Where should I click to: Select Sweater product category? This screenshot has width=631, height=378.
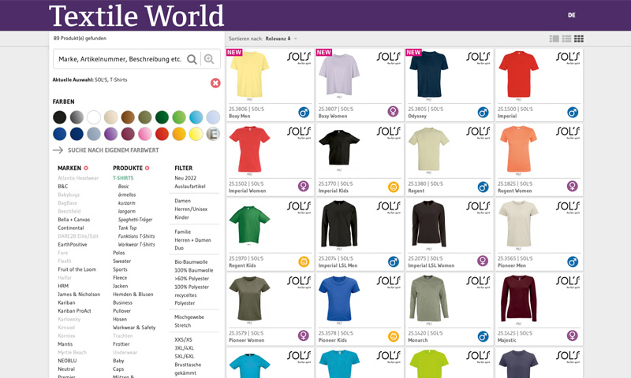click(x=122, y=261)
